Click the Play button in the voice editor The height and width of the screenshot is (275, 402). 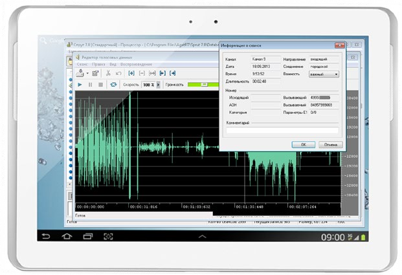point(80,85)
